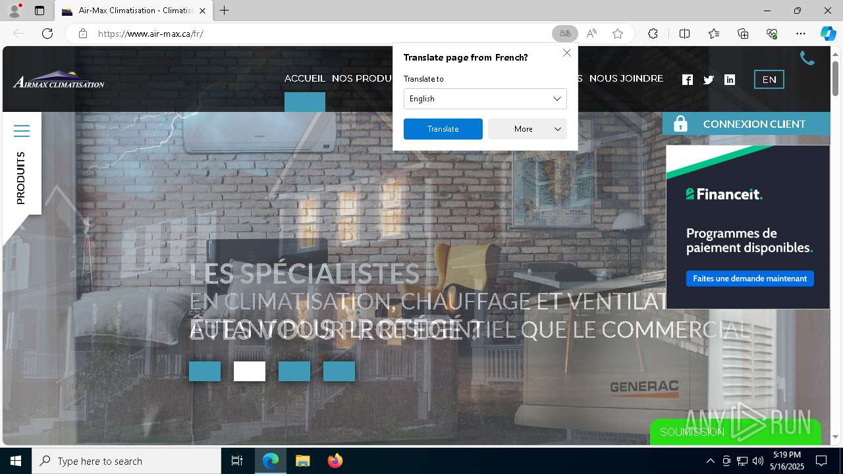
Task: Open the Favorites list icon
Action: [714, 34]
